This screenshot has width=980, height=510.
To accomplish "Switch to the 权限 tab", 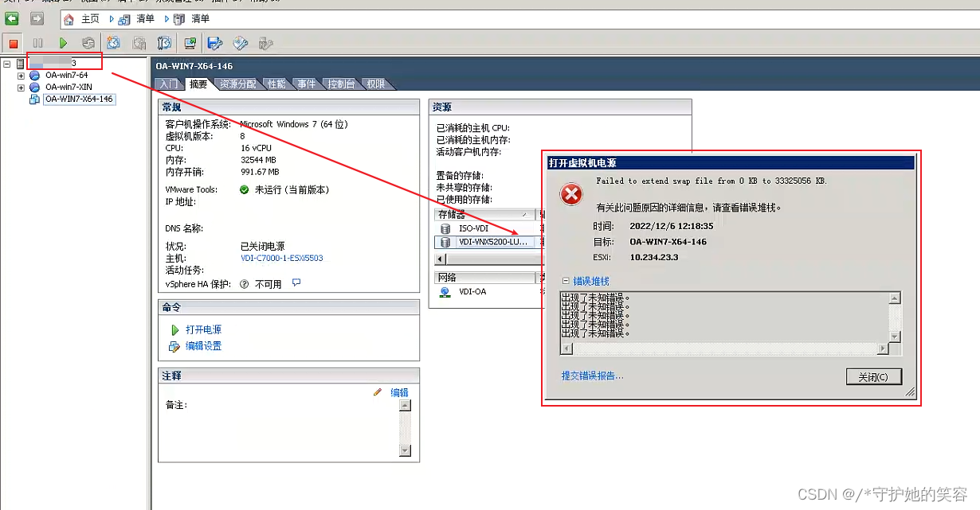I will [x=375, y=84].
